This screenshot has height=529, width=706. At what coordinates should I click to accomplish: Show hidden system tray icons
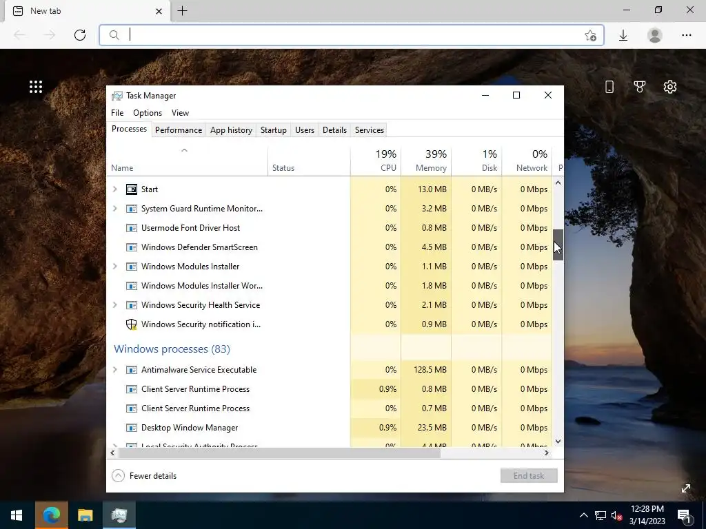pyautogui.click(x=583, y=515)
